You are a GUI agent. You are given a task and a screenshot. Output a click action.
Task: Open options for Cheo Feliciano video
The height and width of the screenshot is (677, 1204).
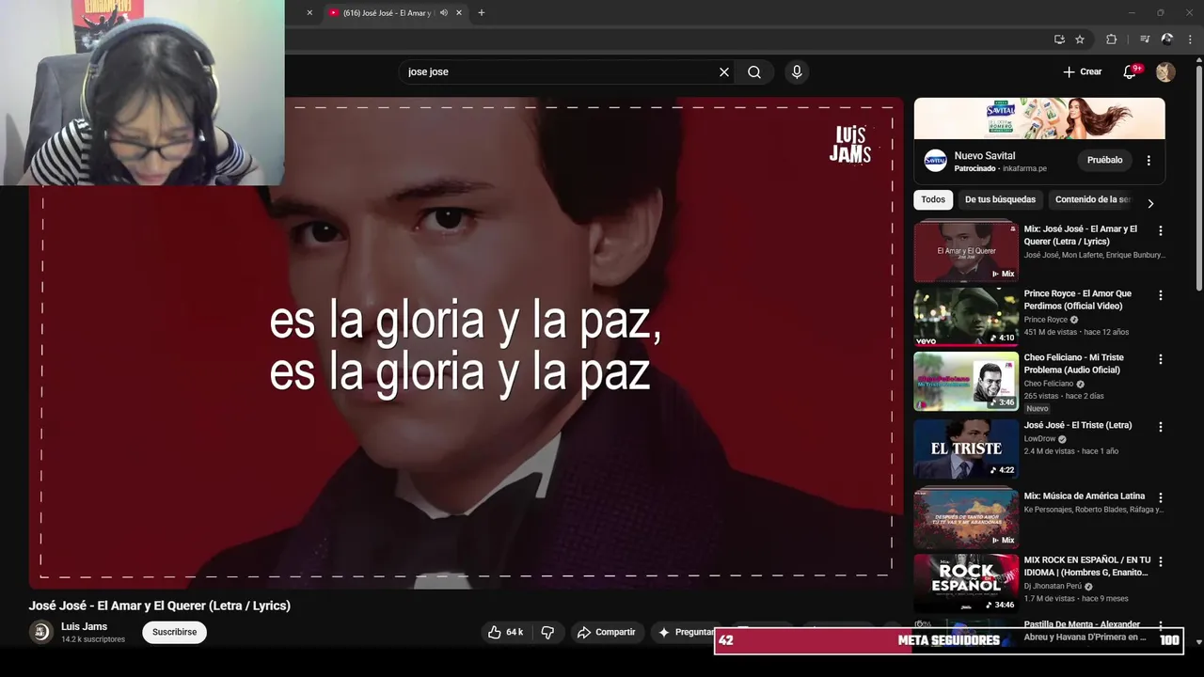coord(1160,359)
